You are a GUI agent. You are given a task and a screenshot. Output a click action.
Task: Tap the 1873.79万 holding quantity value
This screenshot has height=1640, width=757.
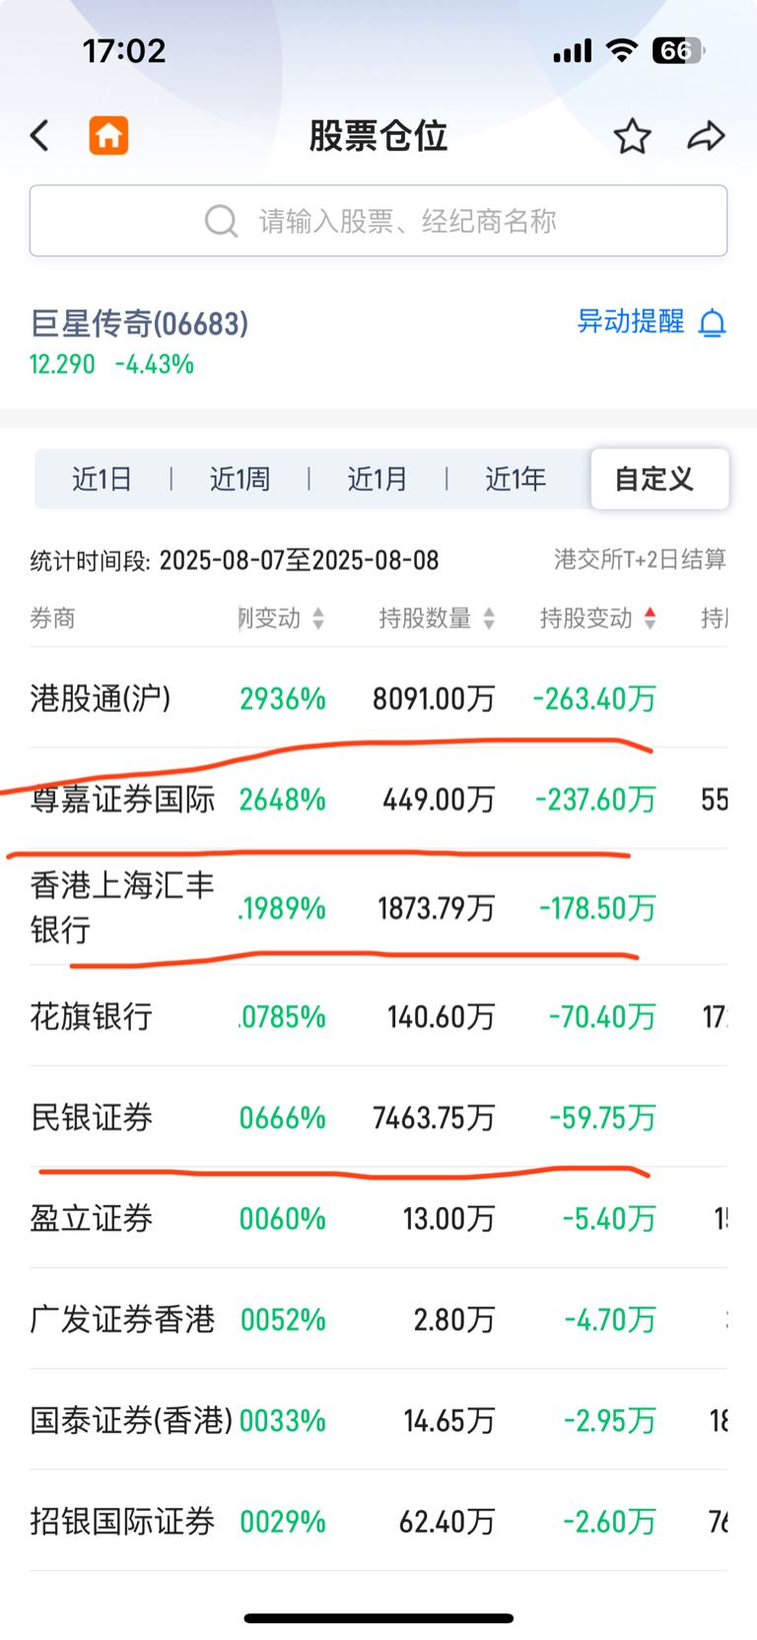(436, 908)
